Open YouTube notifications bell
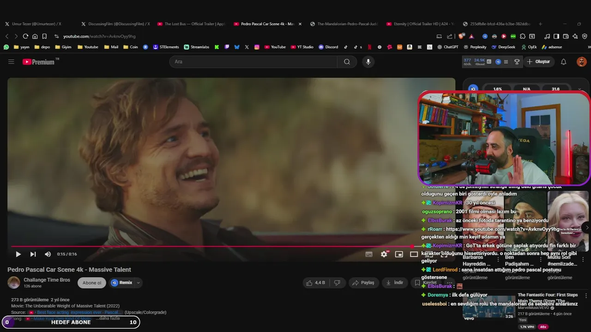This screenshot has height=332, width=591. (x=563, y=62)
